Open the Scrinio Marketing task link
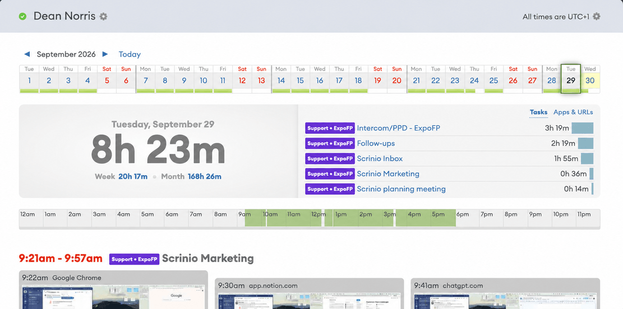Viewport: 623px width, 309px height. [388, 174]
